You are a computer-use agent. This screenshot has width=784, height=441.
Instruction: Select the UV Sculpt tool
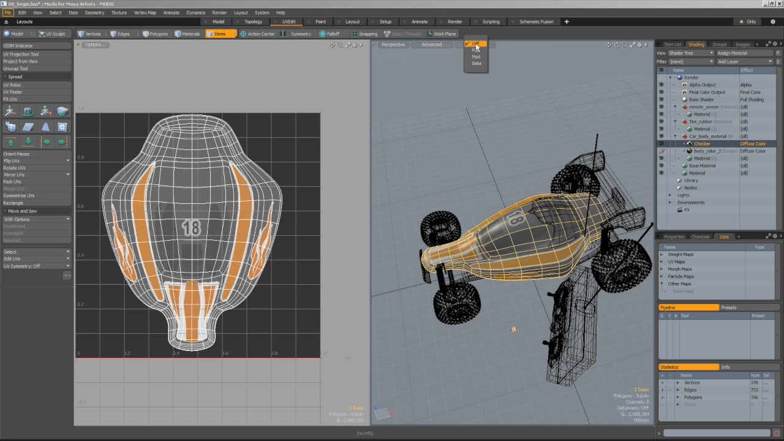coord(52,34)
